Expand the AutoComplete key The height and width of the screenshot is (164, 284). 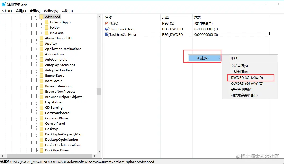point(36,60)
